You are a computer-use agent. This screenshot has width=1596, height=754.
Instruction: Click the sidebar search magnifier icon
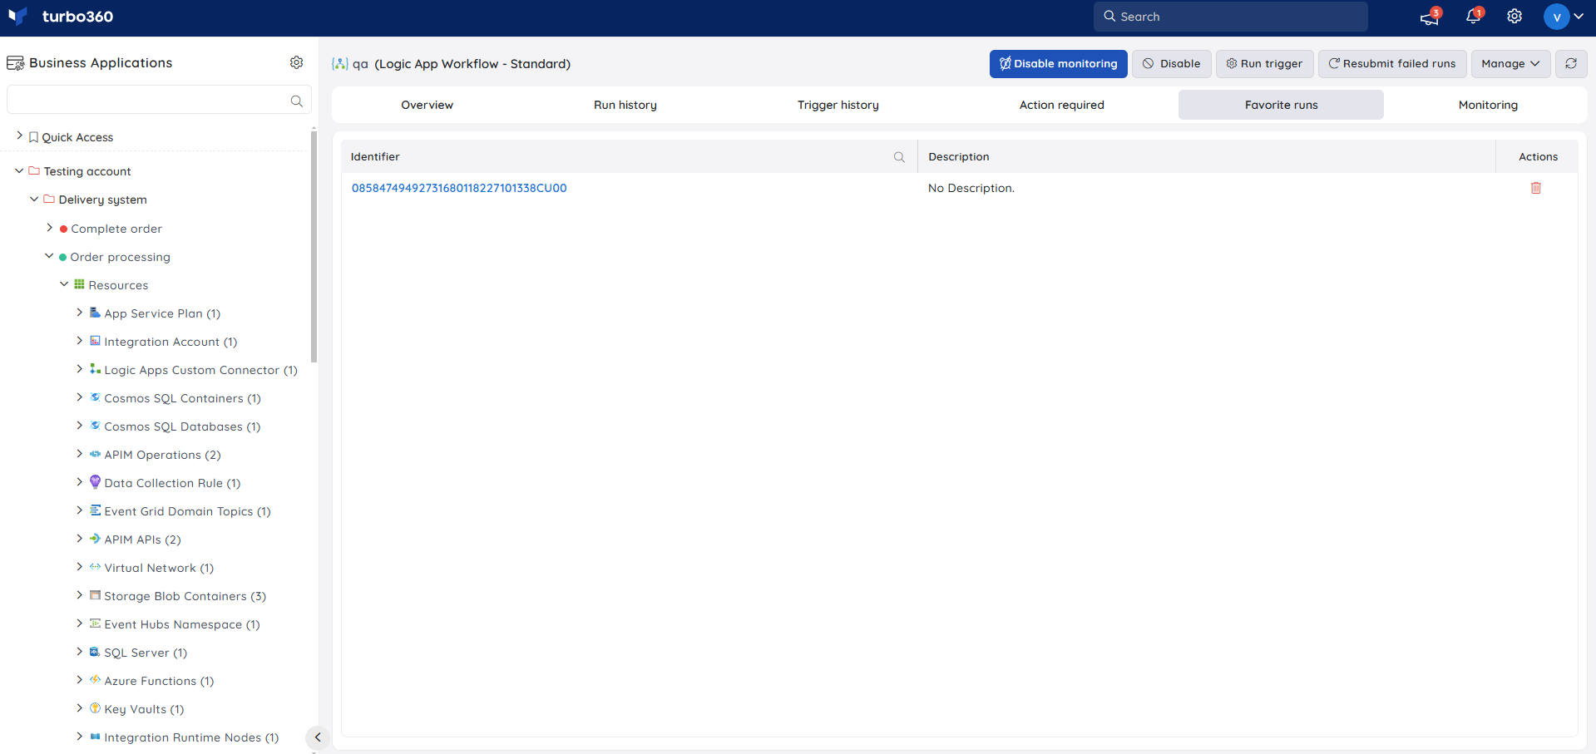(x=296, y=101)
